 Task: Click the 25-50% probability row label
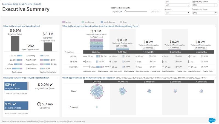(x=73, y=62)
